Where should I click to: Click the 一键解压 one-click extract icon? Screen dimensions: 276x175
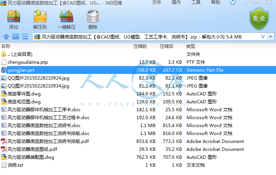point(66,16)
